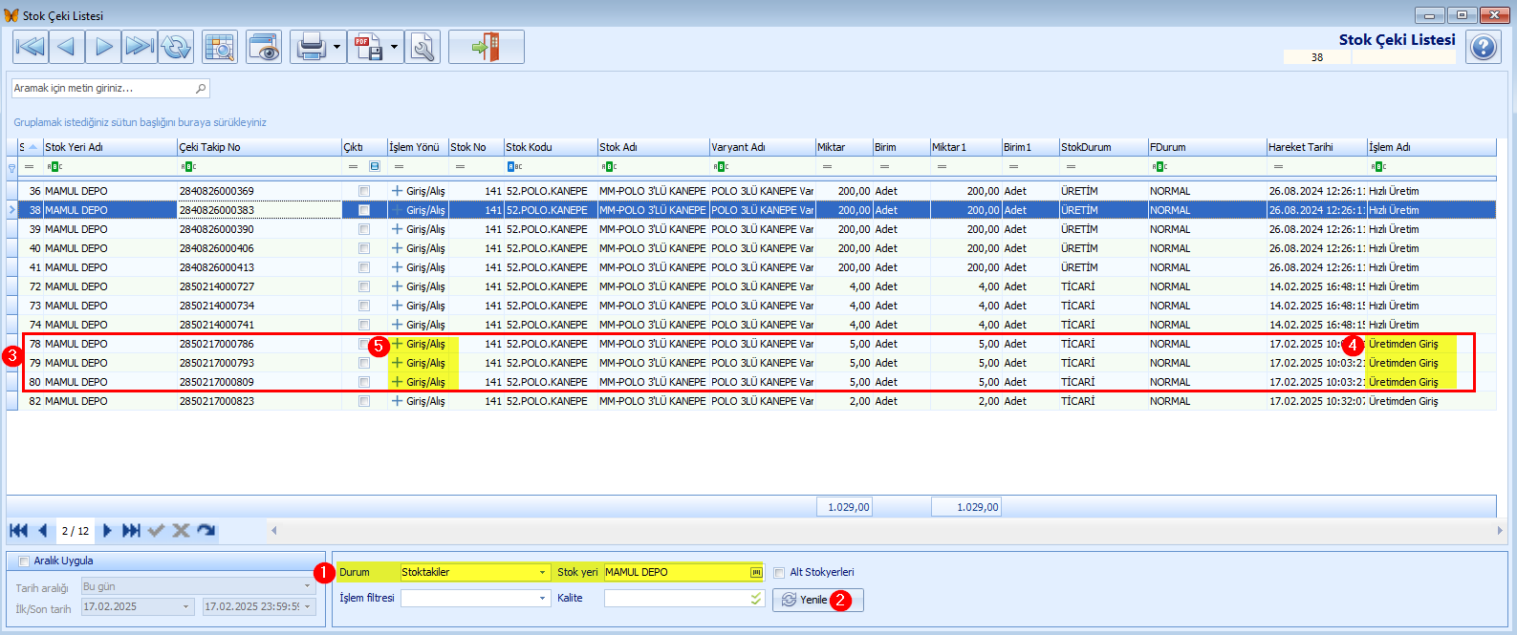Expand the Durum Stoktakiler dropdown

coord(543,573)
